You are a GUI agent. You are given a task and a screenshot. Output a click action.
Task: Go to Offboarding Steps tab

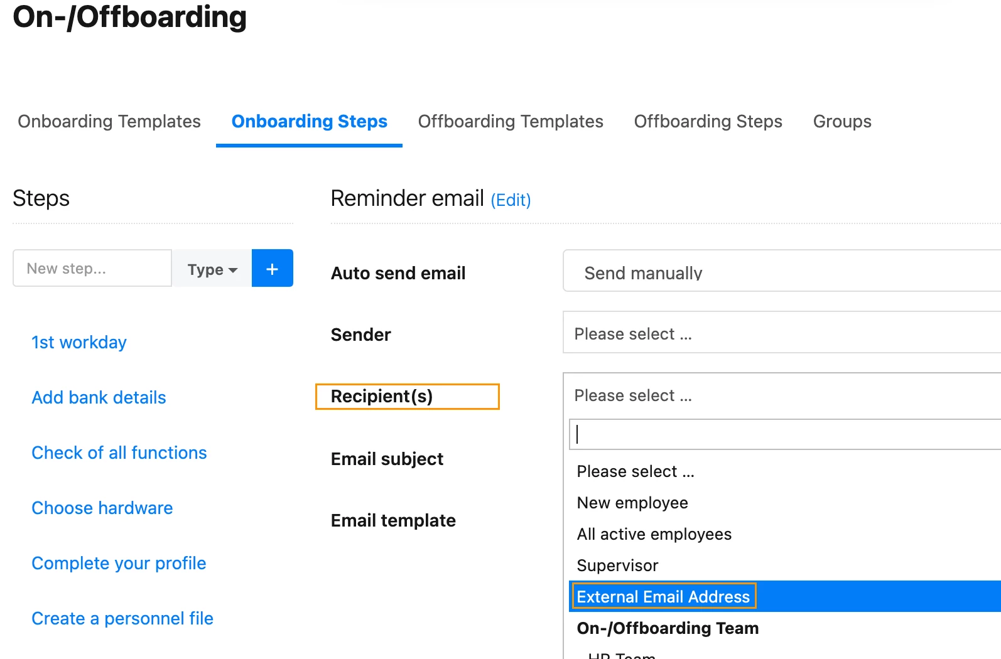pyautogui.click(x=708, y=121)
